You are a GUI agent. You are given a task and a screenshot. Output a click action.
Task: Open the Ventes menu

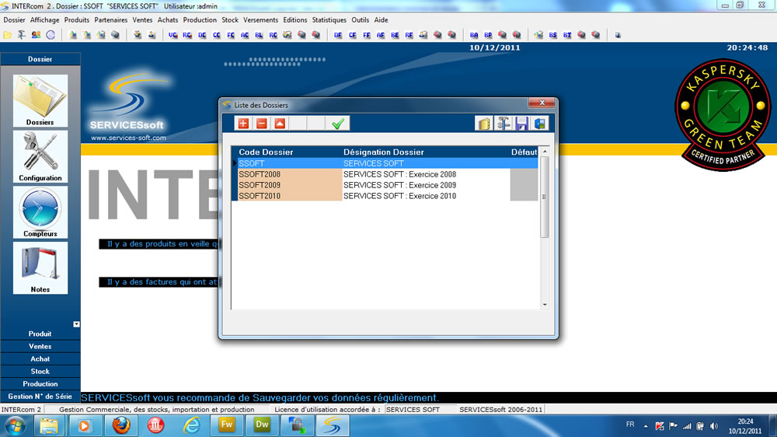142,20
